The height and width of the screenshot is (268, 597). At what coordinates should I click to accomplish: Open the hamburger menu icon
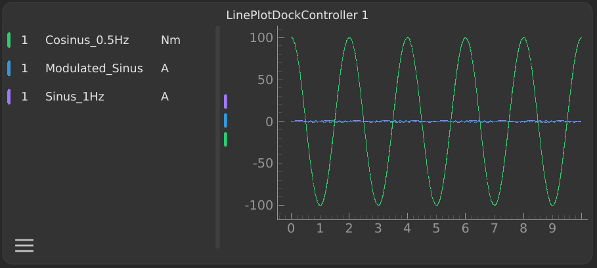[x=24, y=246]
